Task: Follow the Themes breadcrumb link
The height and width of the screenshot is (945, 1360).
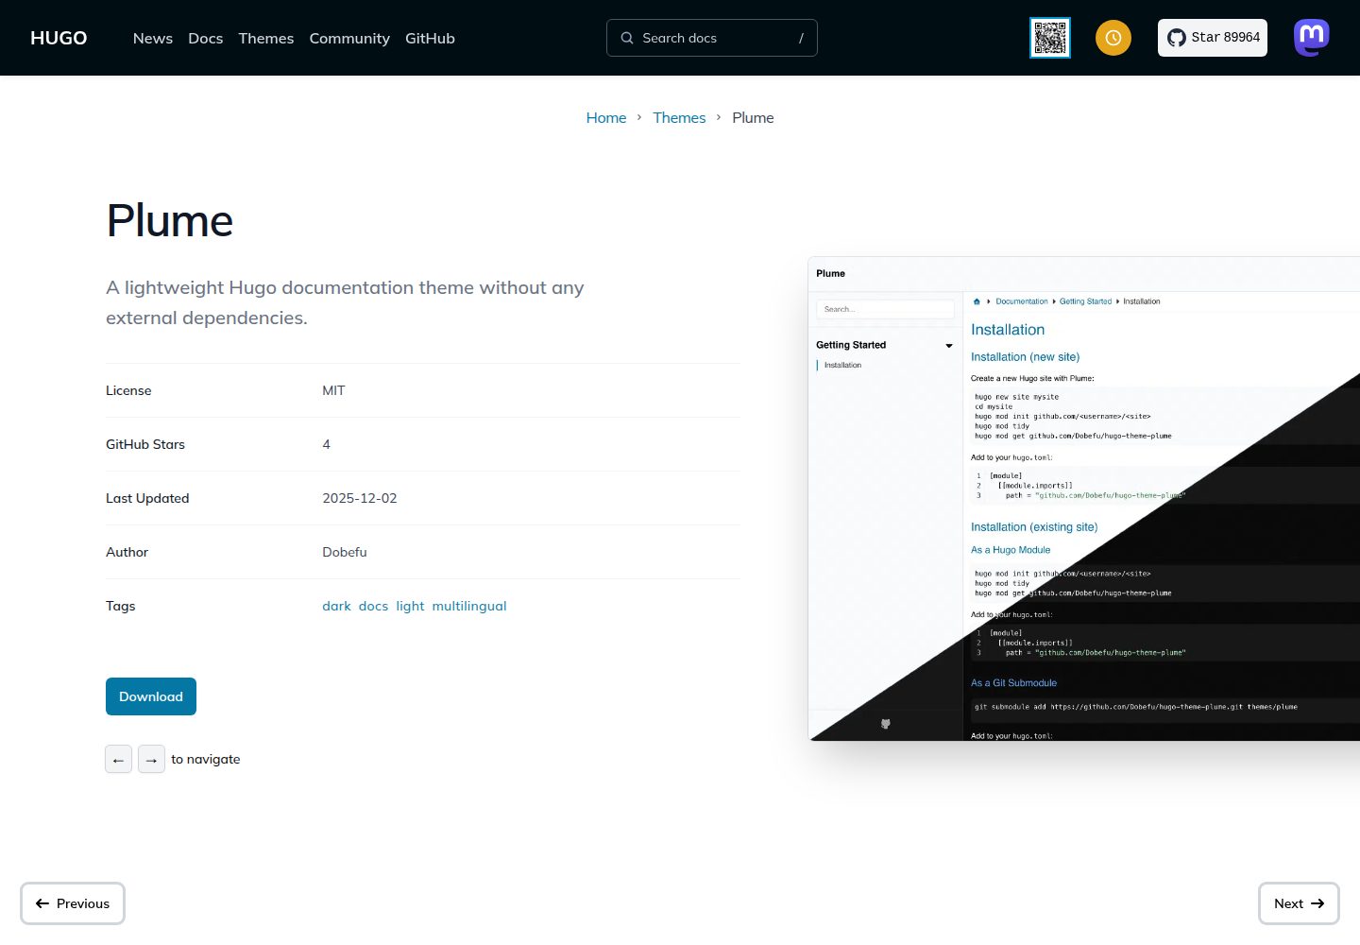Action: click(679, 117)
